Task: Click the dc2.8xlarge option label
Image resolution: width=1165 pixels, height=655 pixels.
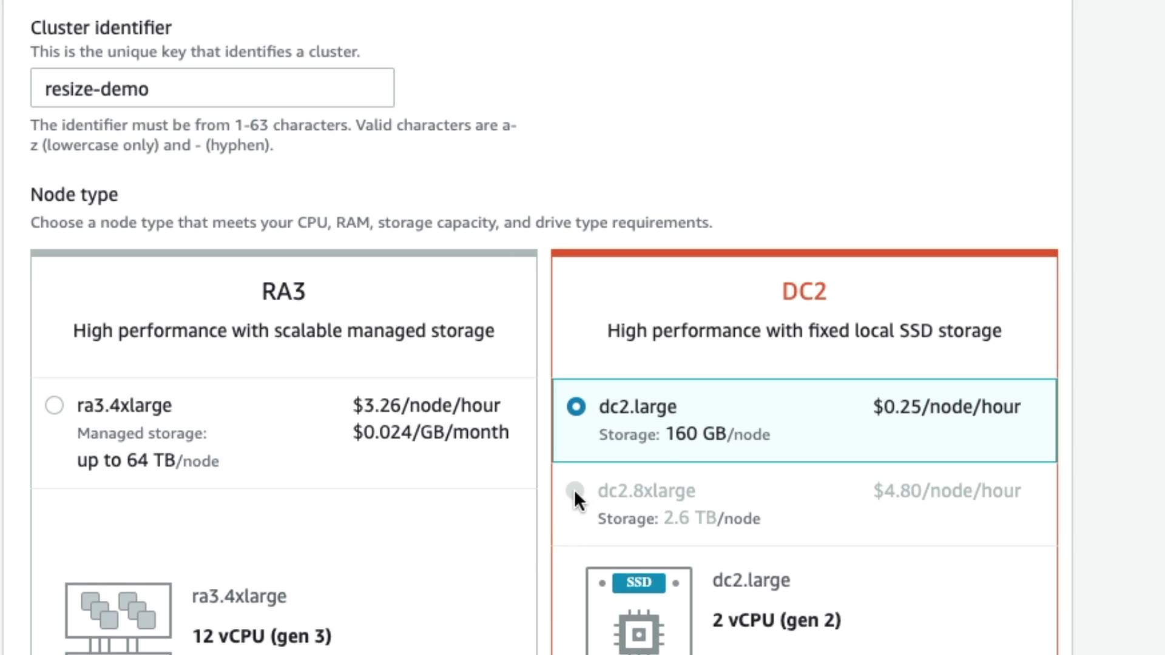Action: 646,491
